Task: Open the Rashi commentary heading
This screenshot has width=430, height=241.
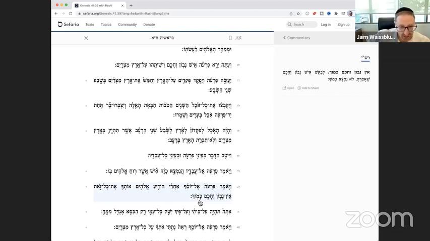Action: click(365, 58)
